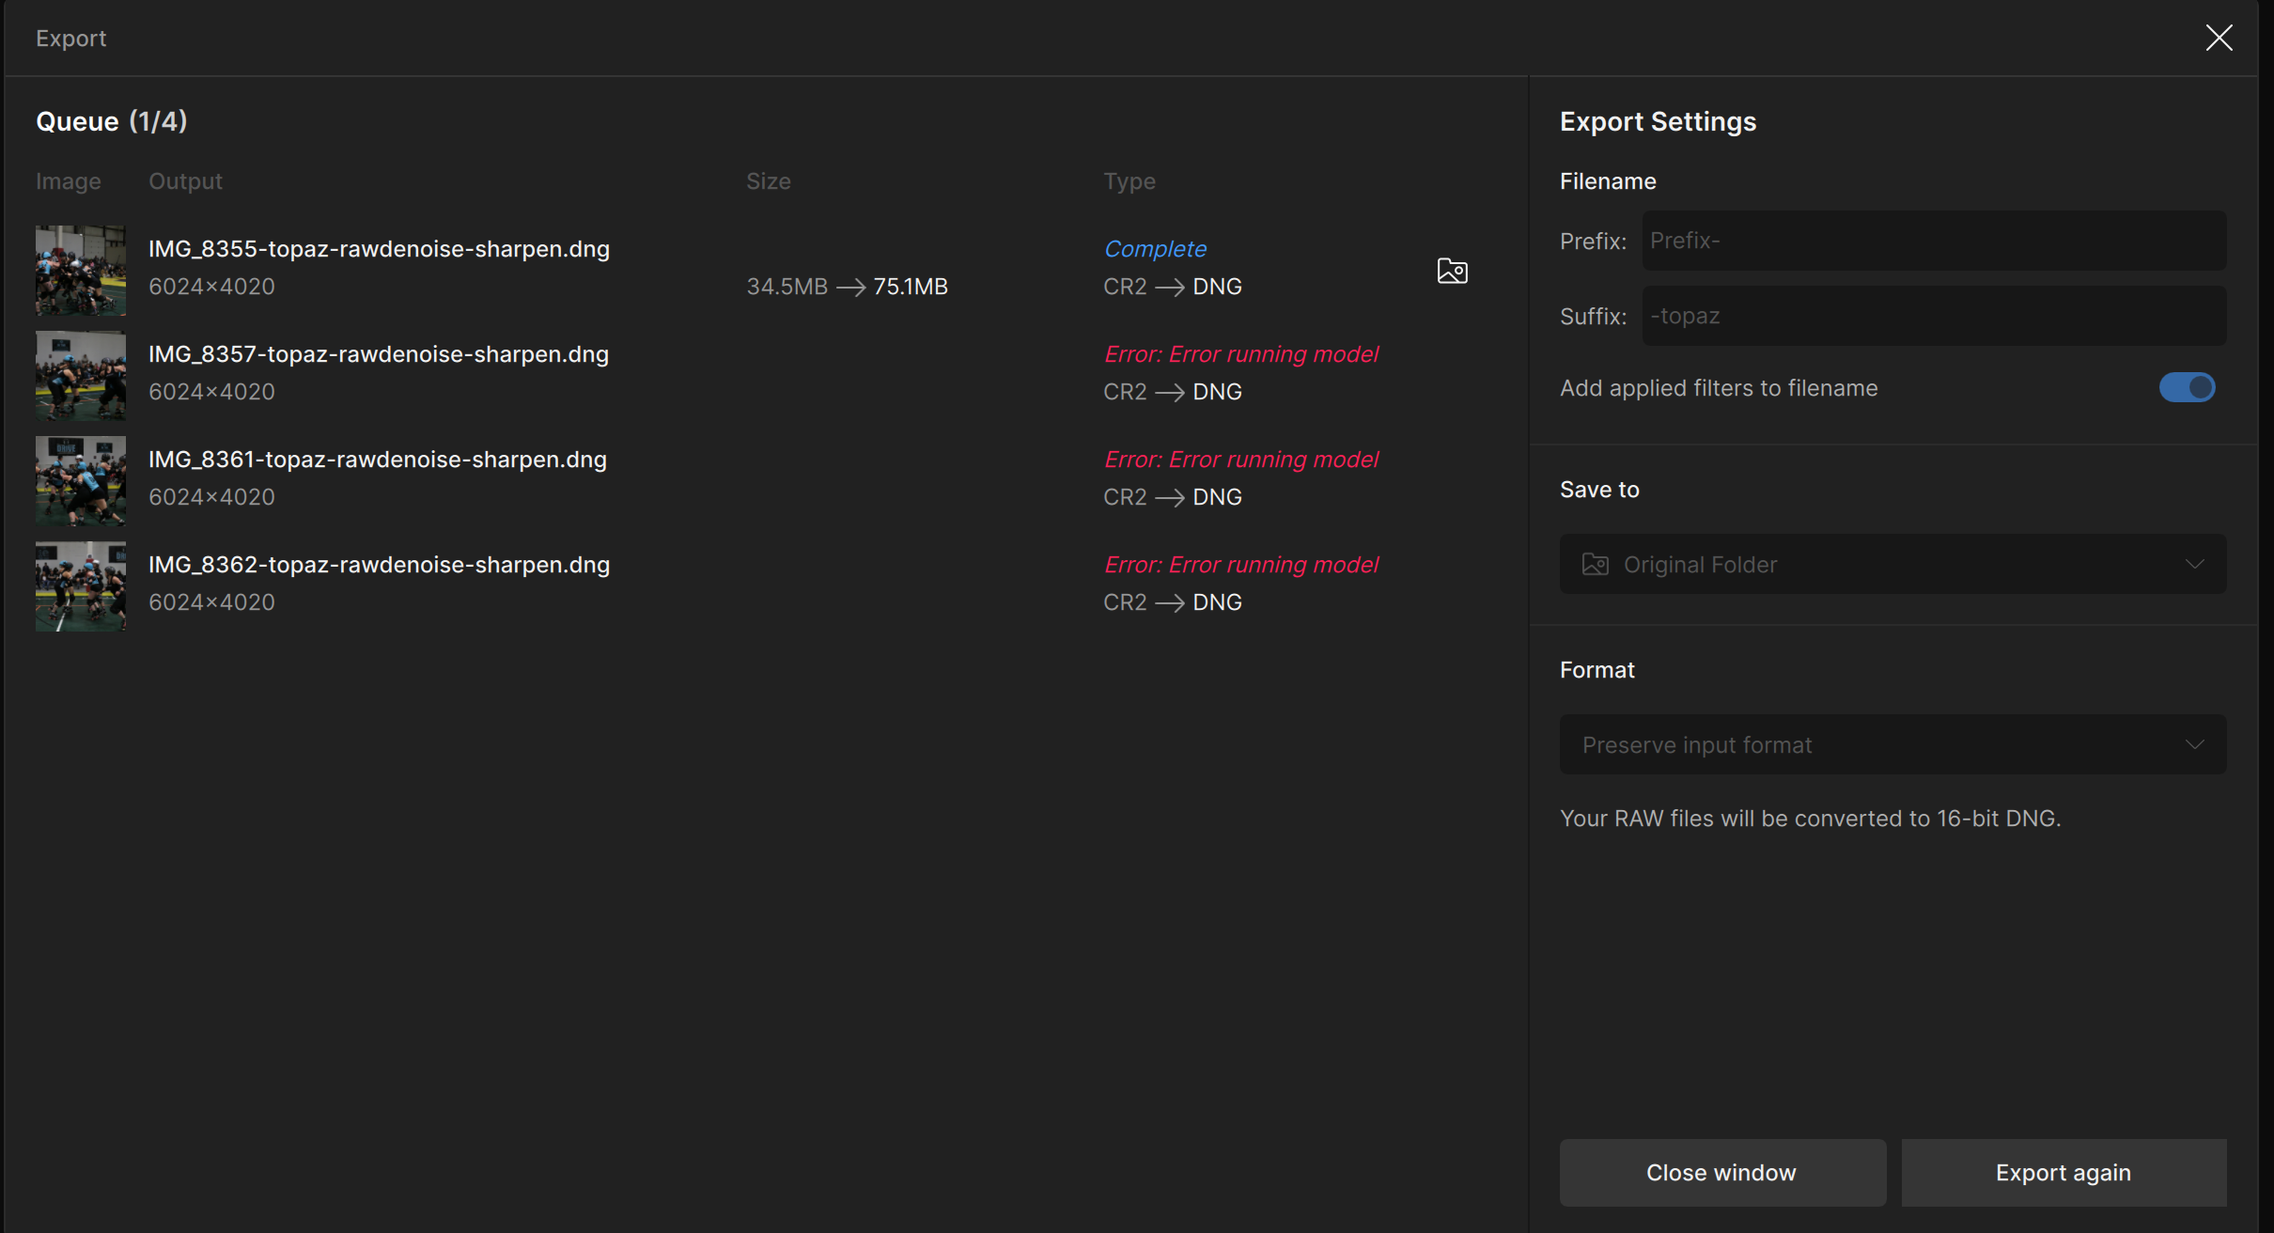2274x1233 pixels.
Task: Click the Complete status for IMG_8355
Action: click(x=1155, y=249)
